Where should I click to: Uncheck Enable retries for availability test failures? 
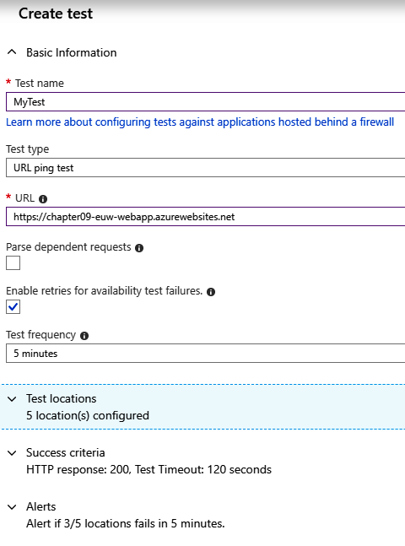pos(13,307)
